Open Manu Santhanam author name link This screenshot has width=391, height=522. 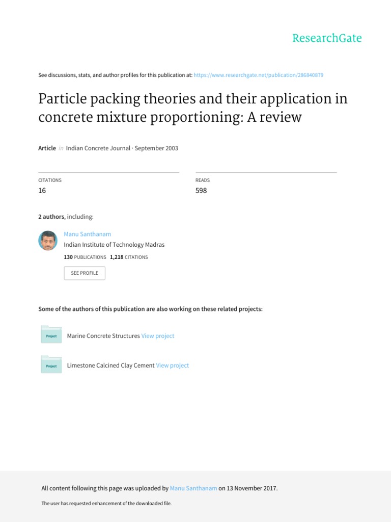tap(87, 234)
